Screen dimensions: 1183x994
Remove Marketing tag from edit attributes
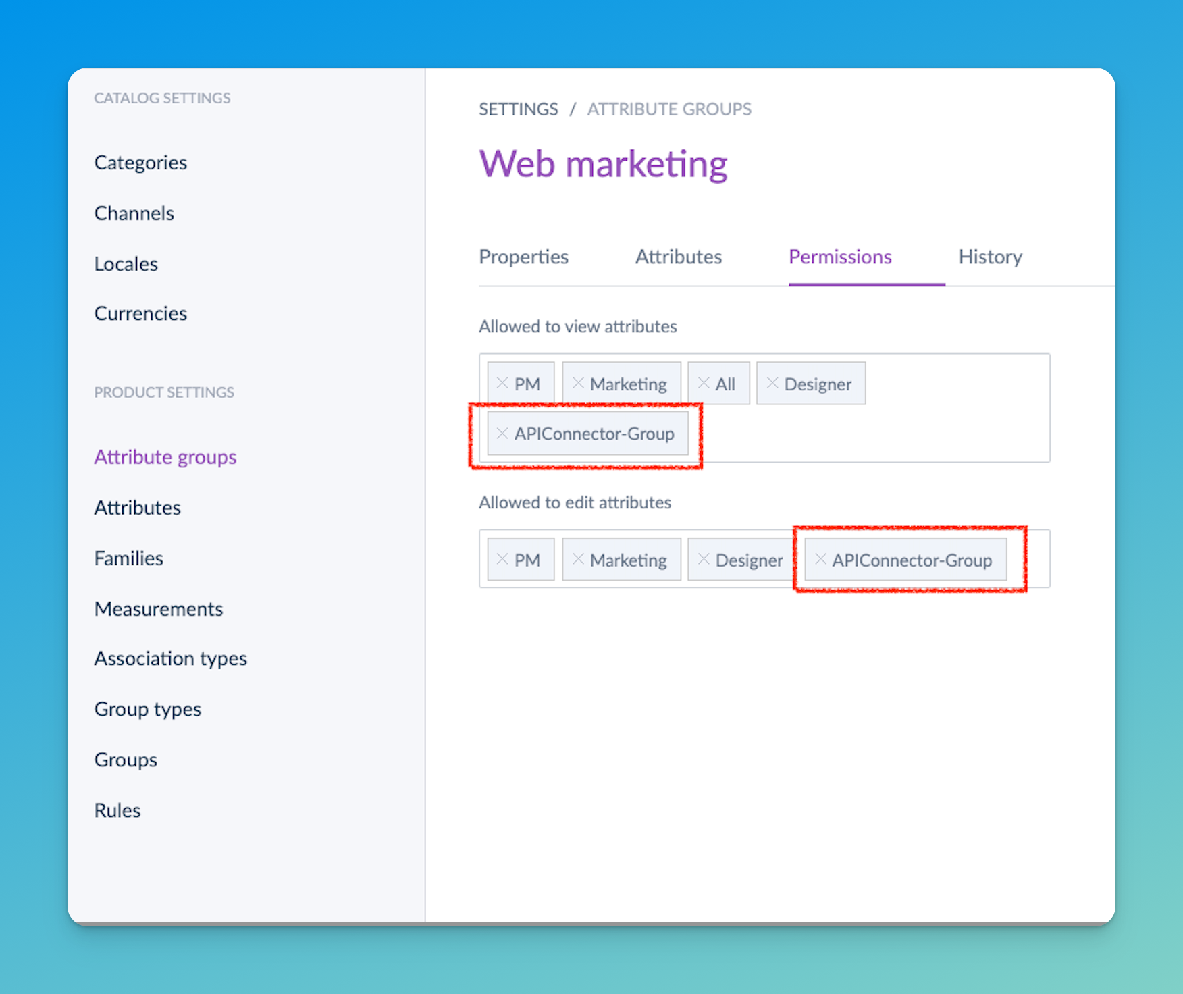pos(578,559)
